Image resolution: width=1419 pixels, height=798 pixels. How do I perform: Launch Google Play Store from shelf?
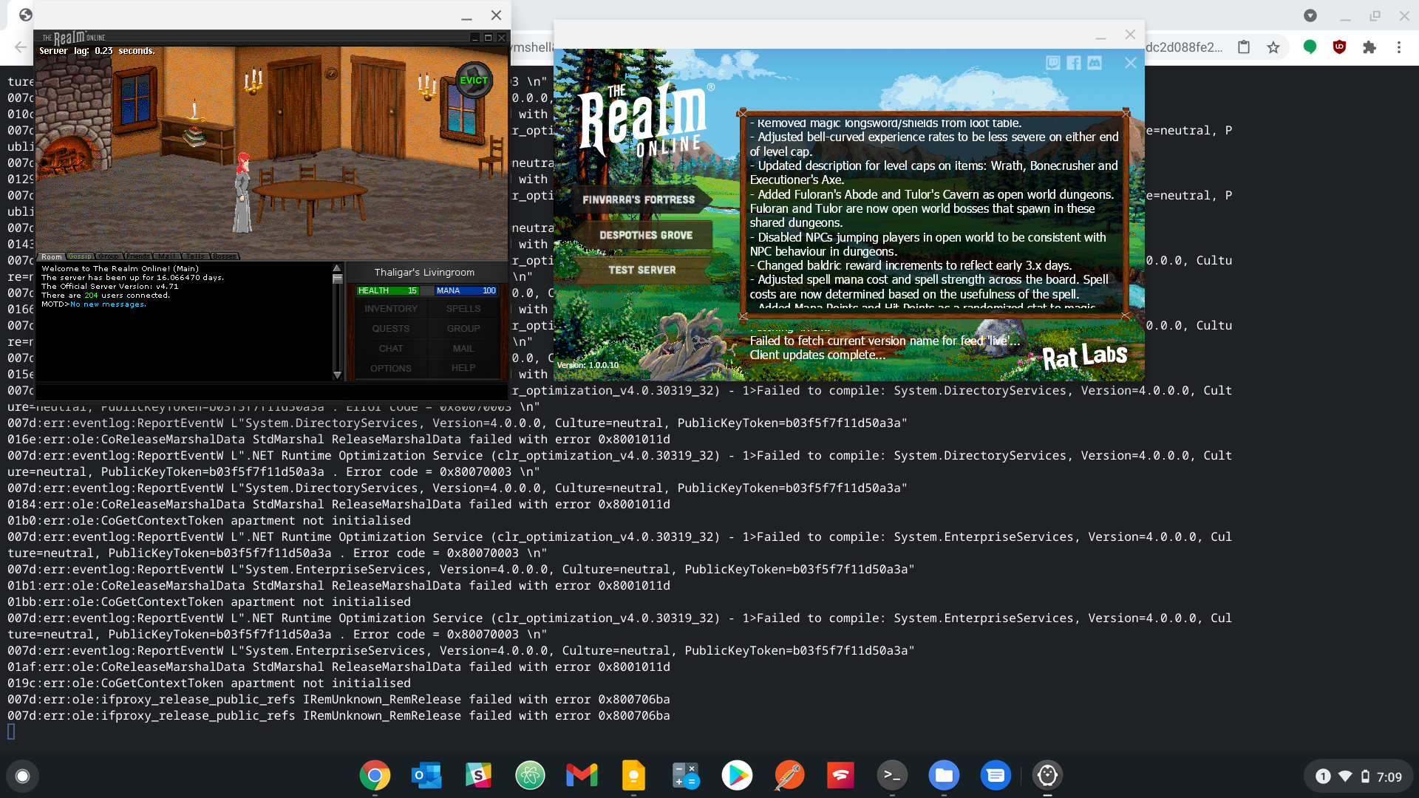click(x=737, y=775)
